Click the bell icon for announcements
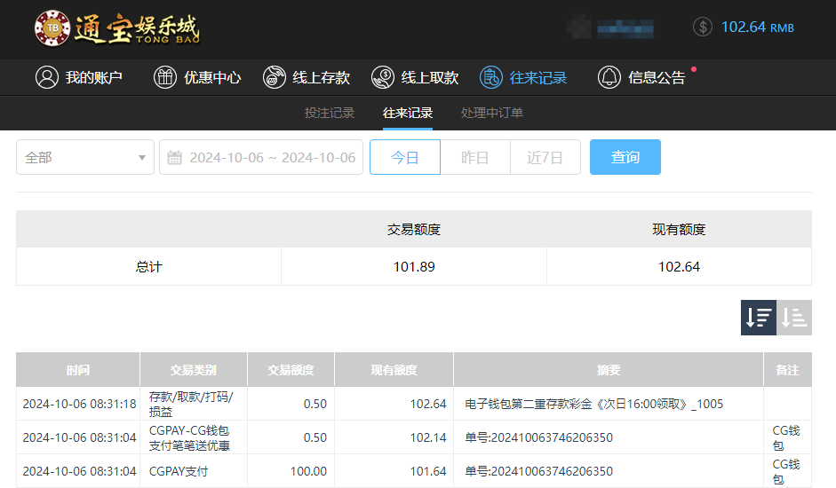Screen dimensions: 836x488 [x=609, y=77]
